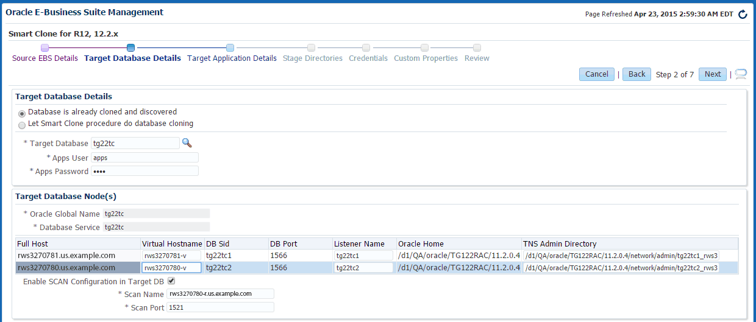The image size is (756, 322).
Task: Click the Target Database Node(s) section heading
Action: [x=66, y=197]
